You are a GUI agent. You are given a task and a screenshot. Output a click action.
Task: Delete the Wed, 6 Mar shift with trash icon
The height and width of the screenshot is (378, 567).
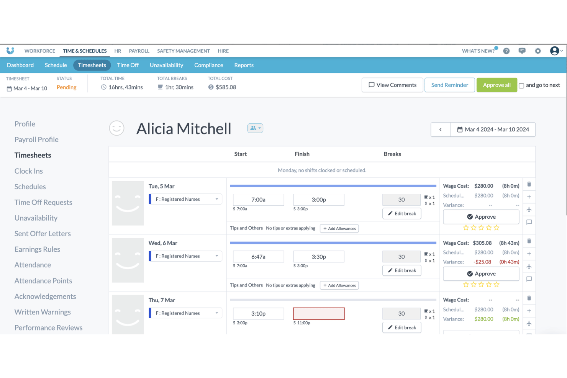point(529,241)
